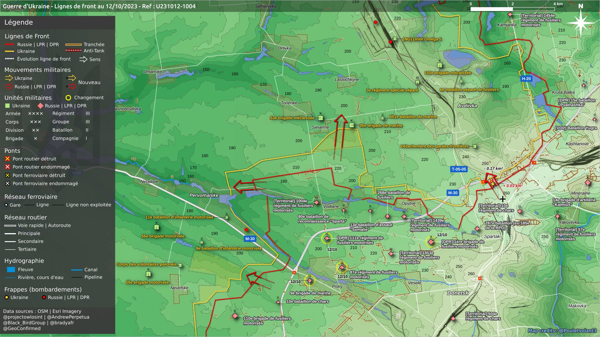This screenshot has width=600, height=337.
Task: Click the 110e brigade de fusiliers diamond
Action: 235,316
